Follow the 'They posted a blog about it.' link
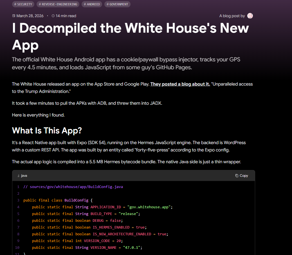 [x=180, y=84]
